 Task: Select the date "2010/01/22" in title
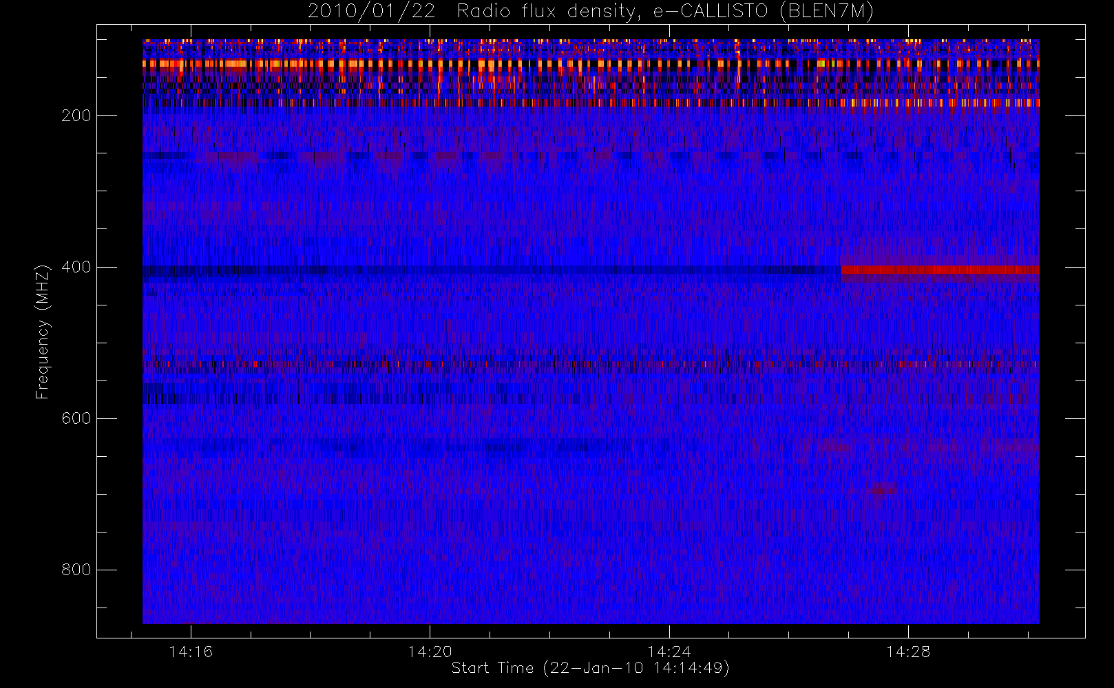click(372, 12)
